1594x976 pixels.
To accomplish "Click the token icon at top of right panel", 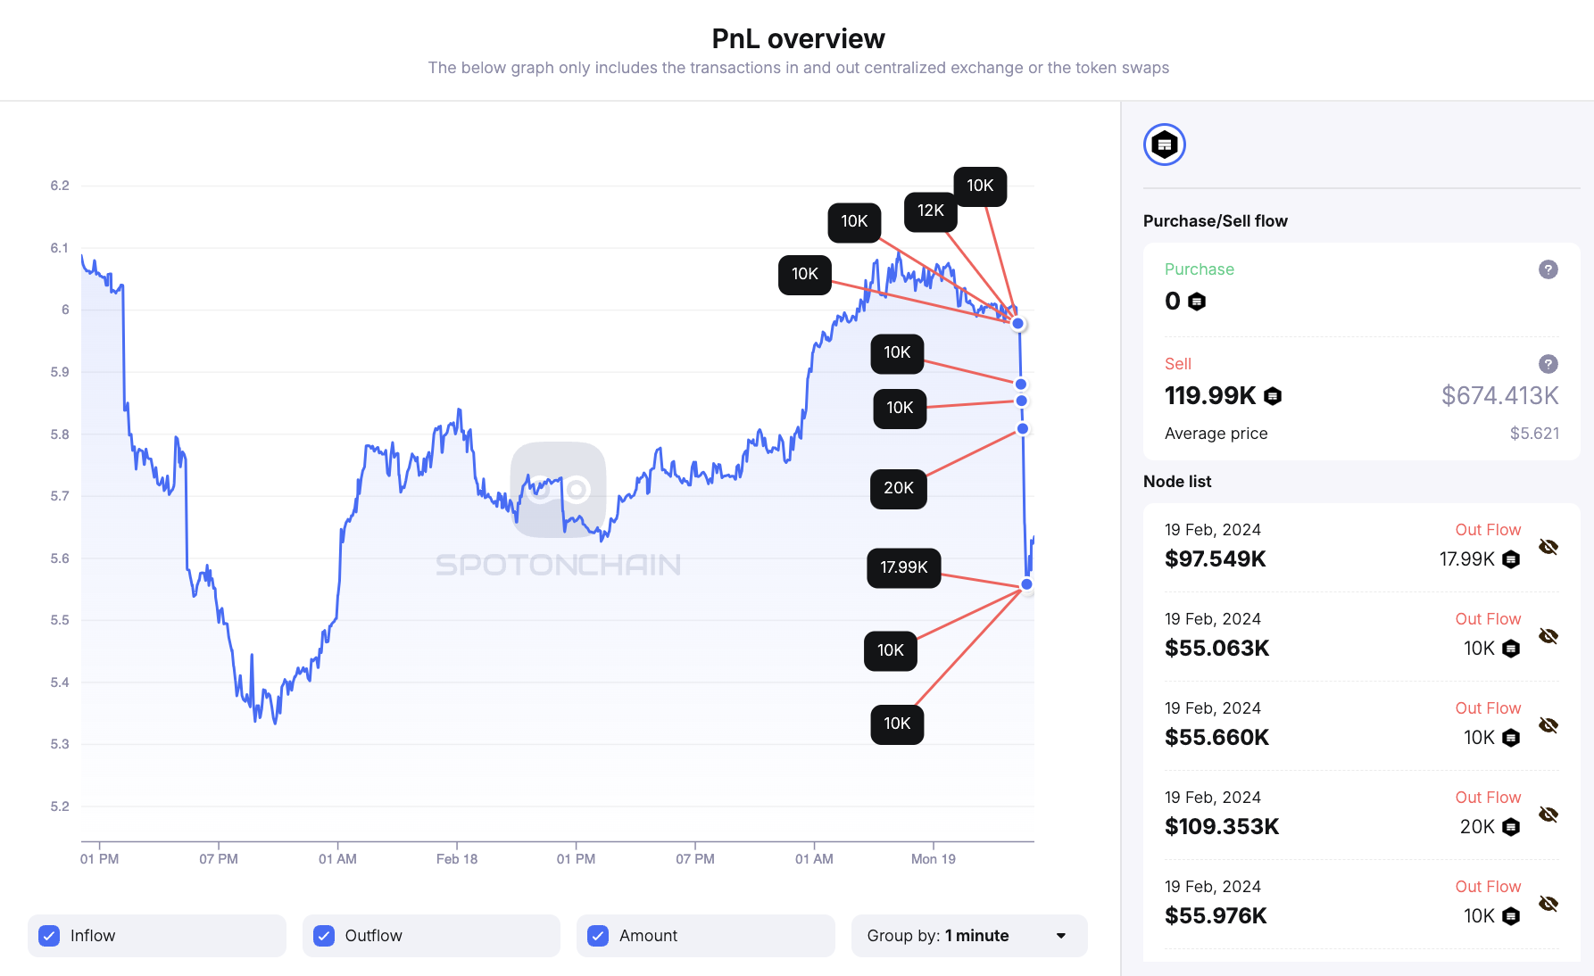I will click(x=1164, y=144).
